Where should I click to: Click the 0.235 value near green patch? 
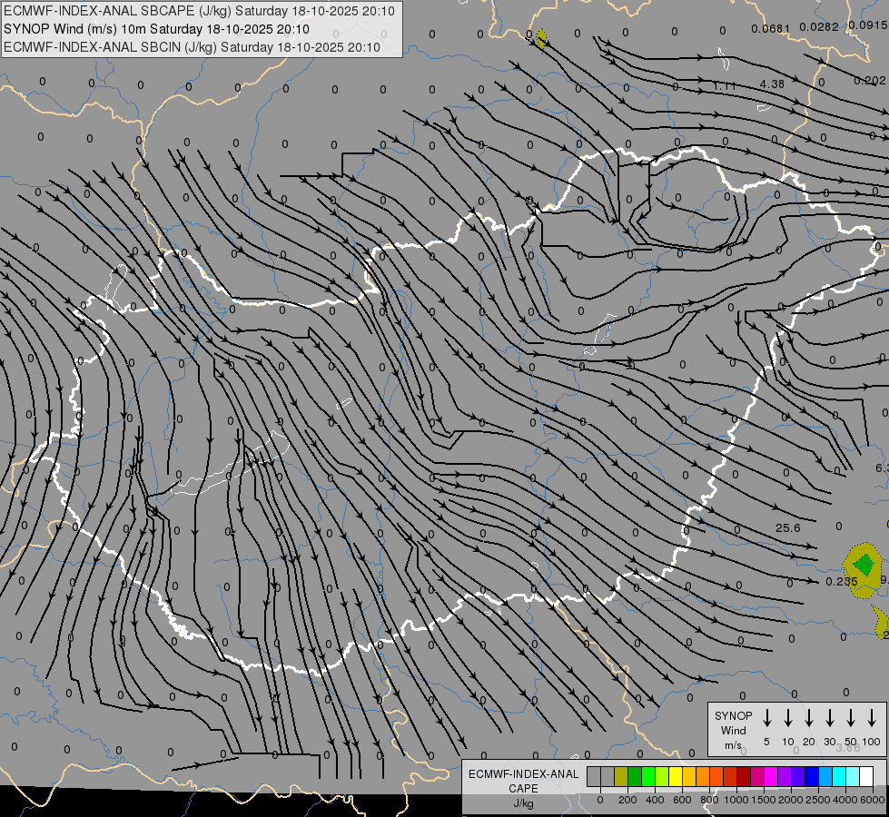pyautogui.click(x=842, y=582)
